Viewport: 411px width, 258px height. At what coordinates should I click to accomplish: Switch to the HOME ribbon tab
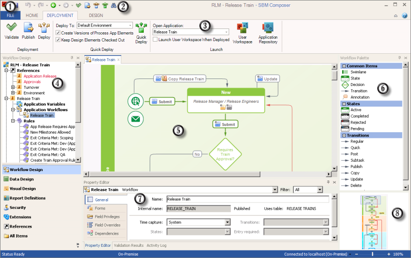coord(32,15)
